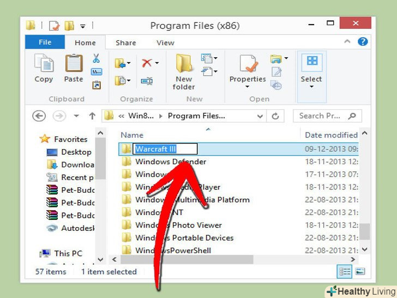Click the Move to folder icon
This screenshot has height=298, width=397.
click(x=120, y=63)
